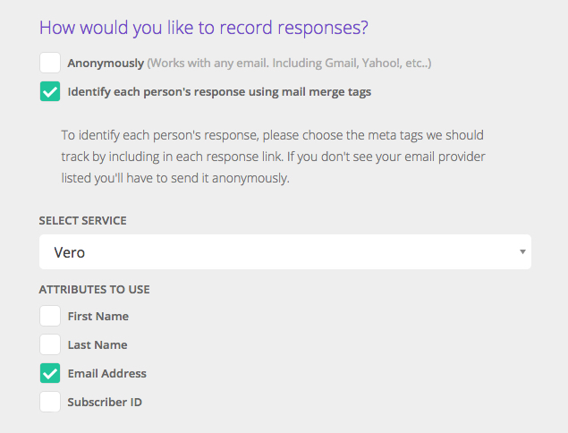Screen dimensions: 568x433
Task: Untick the Email Address attribute checkbox
Action: click(x=50, y=373)
